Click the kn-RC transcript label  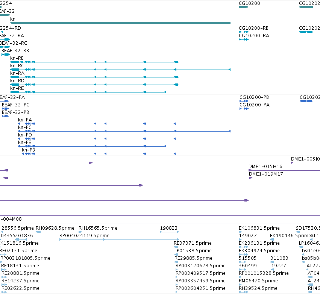point(17,66)
